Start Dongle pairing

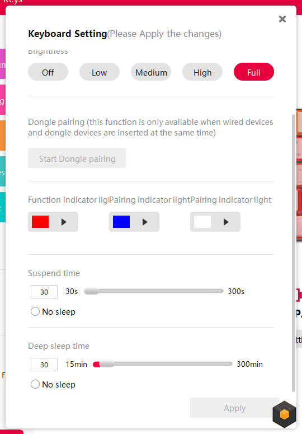pyautogui.click(x=77, y=158)
